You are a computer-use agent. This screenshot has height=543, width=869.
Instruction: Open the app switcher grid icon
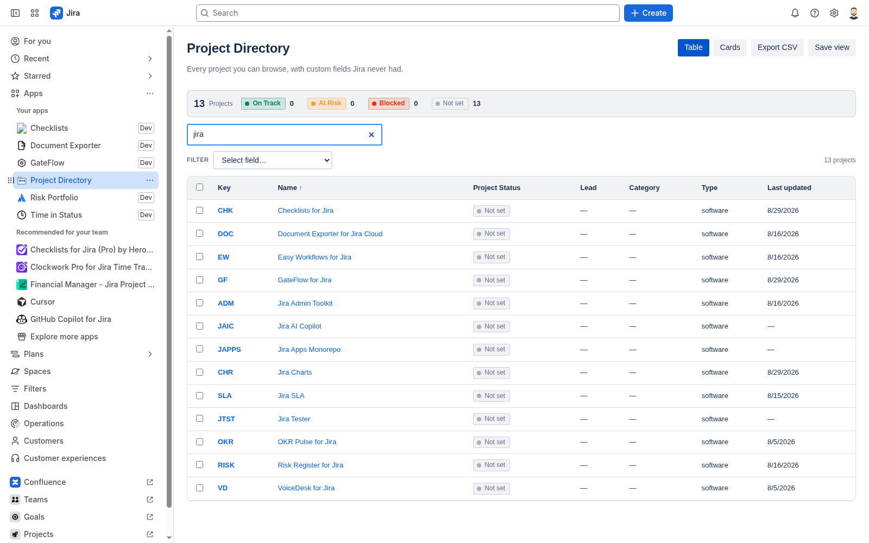(35, 13)
